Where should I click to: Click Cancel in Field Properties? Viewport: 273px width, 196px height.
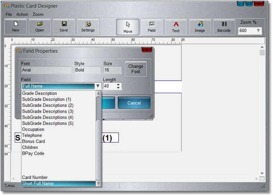coord(134,103)
